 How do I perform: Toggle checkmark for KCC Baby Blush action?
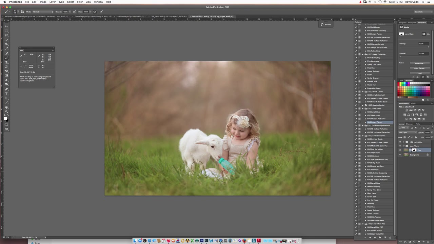click(356, 163)
